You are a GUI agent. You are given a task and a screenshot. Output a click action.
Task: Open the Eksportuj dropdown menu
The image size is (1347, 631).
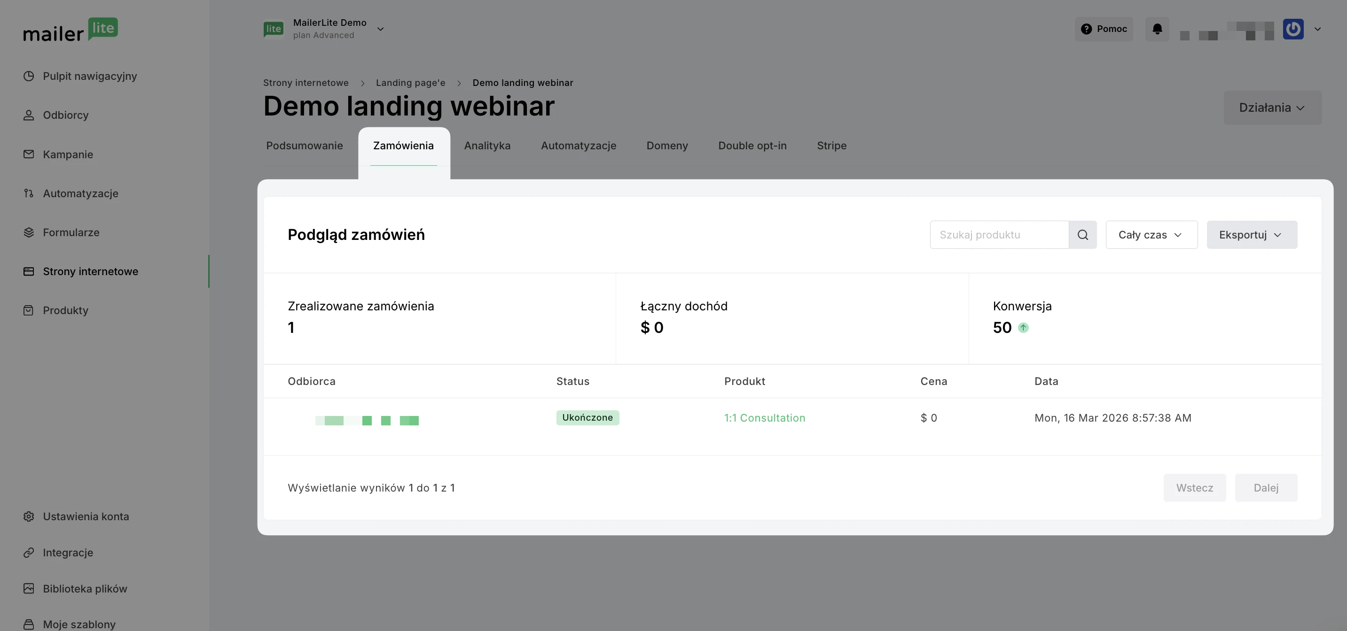pos(1251,235)
